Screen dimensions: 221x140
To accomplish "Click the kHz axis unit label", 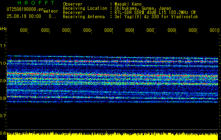I will (4, 29).
